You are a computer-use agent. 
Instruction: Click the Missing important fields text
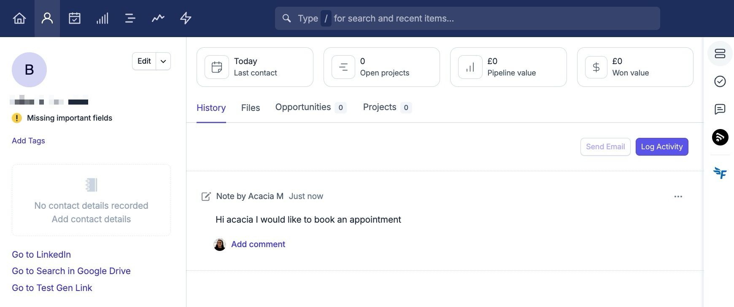(70, 118)
